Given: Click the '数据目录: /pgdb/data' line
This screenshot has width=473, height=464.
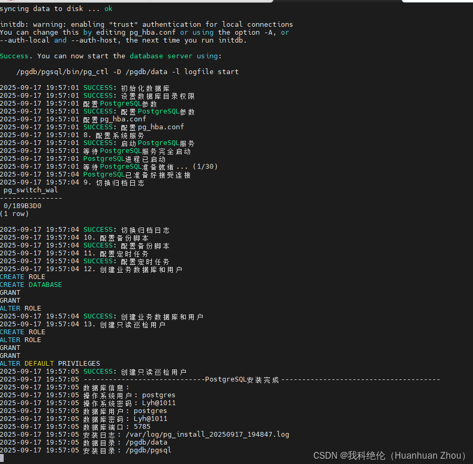Looking at the screenshot, I should tap(83, 442).
